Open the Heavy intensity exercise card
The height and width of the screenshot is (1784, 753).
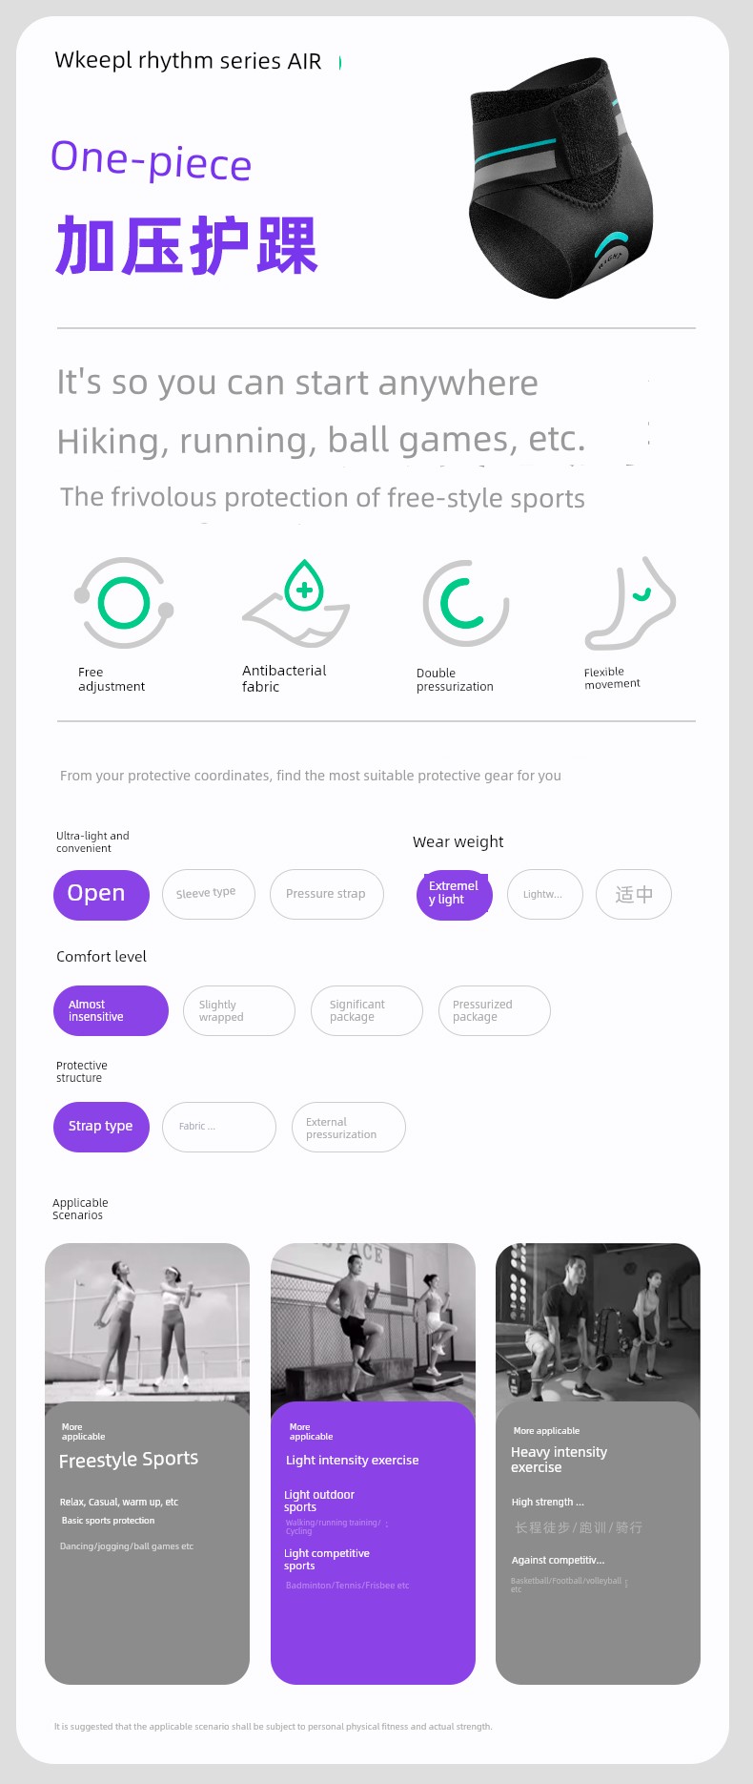click(x=598, y=1463)
